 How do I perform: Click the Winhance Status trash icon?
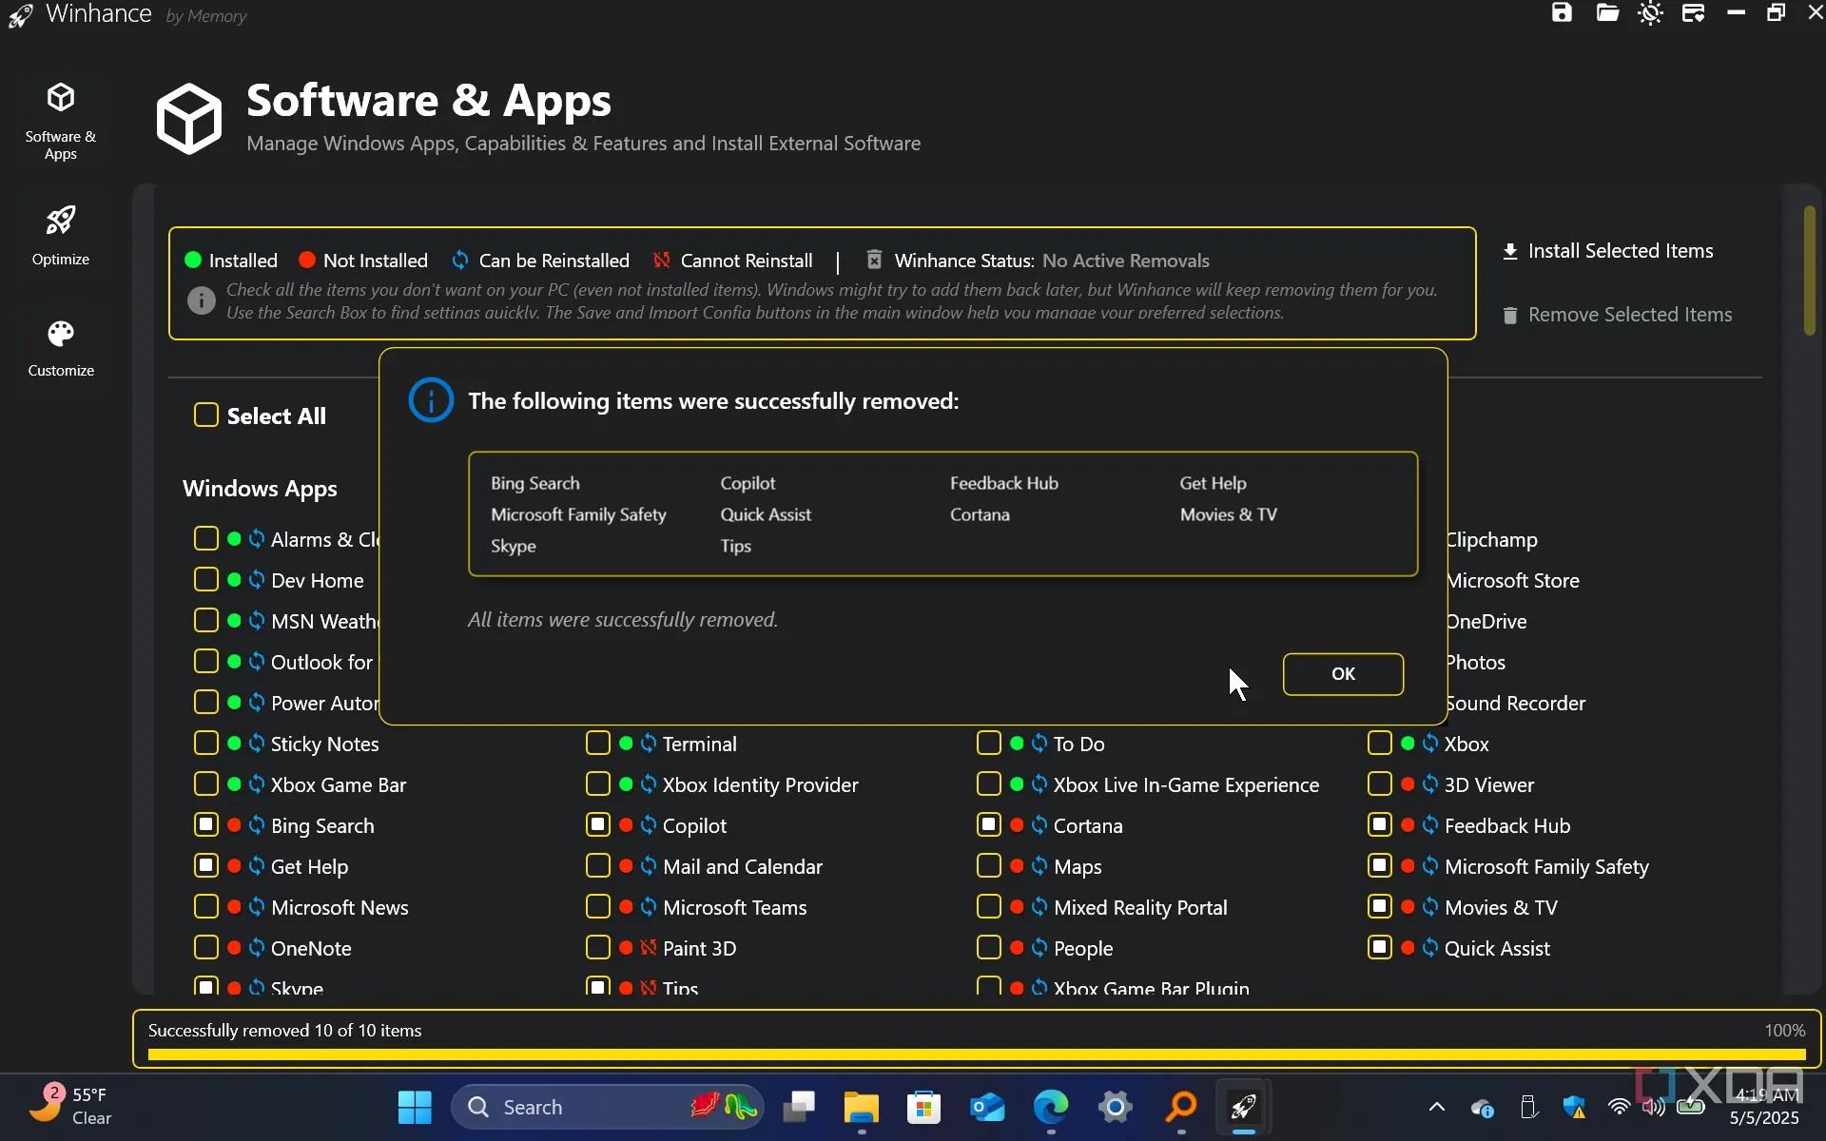pyautogui.click(x=874, y=260)
